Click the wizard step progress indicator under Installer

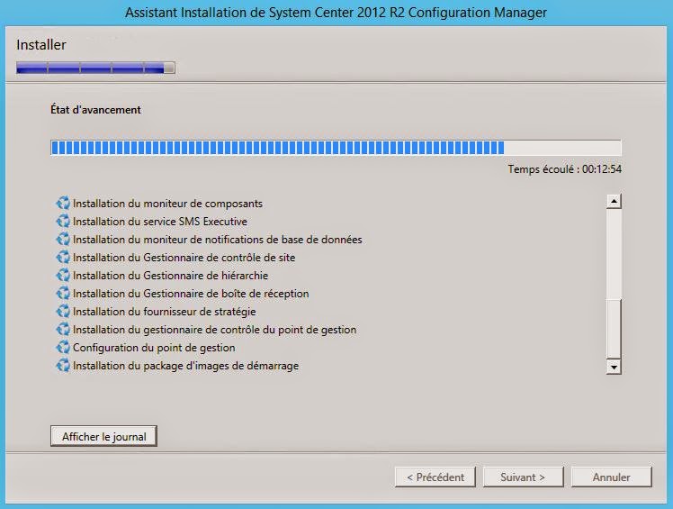point(95,68)
